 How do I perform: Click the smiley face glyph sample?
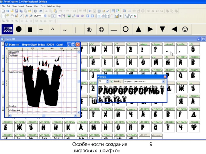click(x=185, y=30)
